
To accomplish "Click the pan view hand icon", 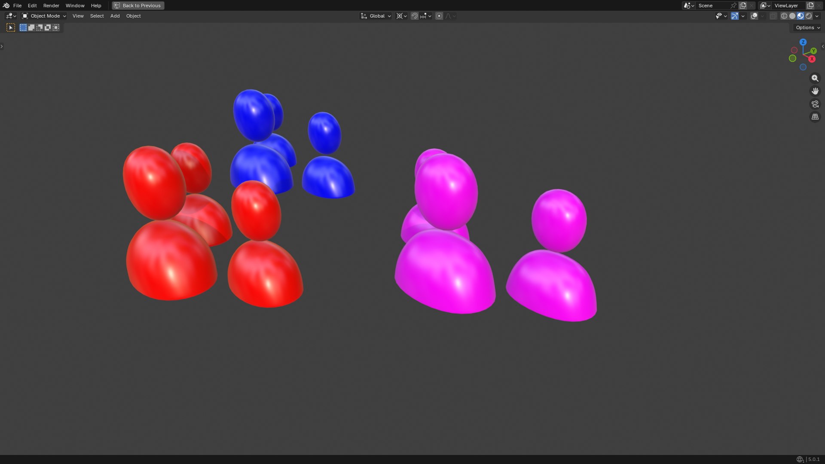I will pos(815,91).
